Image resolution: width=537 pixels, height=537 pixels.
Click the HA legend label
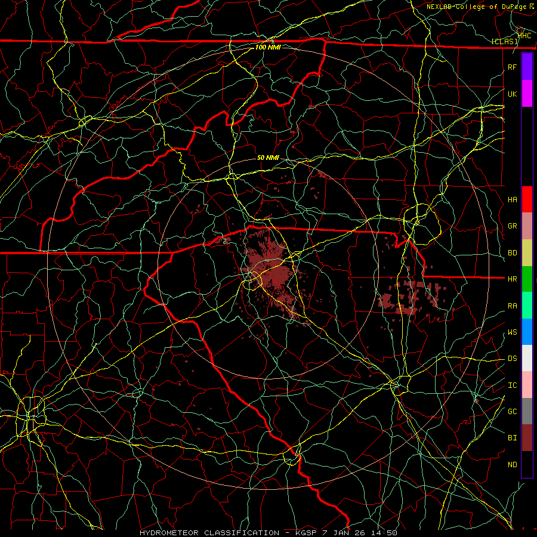click(x=513, y=200)
